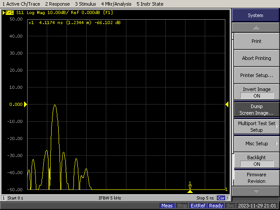This screenshot has height=210, width=280.
Task: Click the S11 measurement parameter label
Action: 20,13
